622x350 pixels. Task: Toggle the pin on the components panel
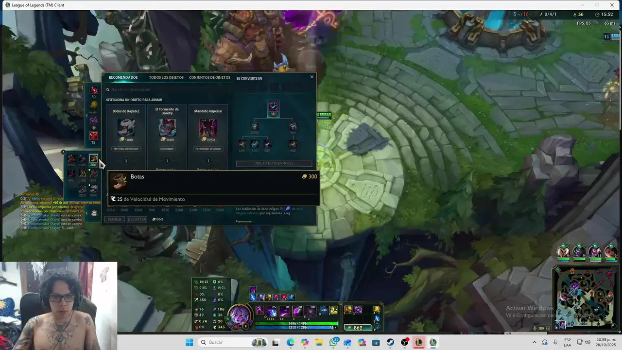click(x=63, y=152)
